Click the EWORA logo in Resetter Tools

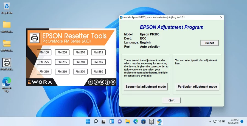click(40, 82)
